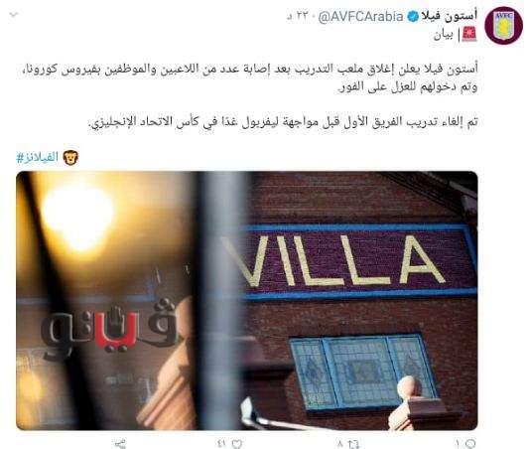
Task: Click the first paragraph of tweet text
Action: pos(247,77)
